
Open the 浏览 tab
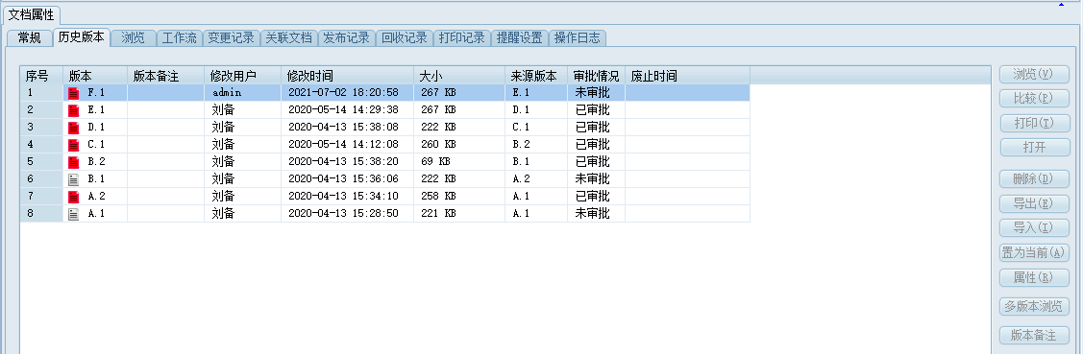tap(134, 38)
